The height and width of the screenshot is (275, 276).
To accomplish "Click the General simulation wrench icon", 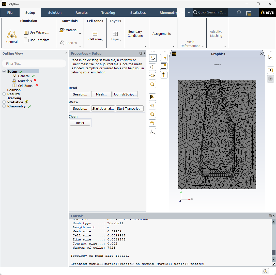I will click(12, 34).
